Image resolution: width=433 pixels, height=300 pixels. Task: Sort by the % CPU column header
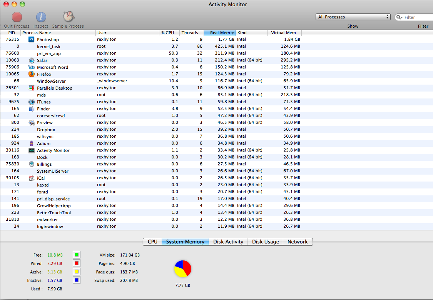pyautogui.click(x=169, y=33)
